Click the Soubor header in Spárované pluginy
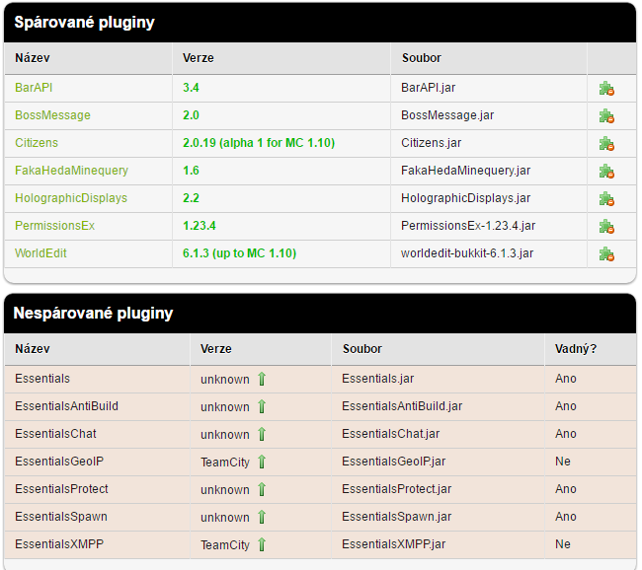Viewport: 642px width, 570px height. (422, 58)
